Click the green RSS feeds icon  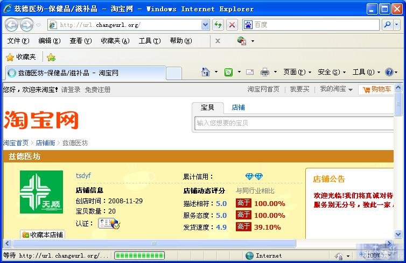pos(228,72)
